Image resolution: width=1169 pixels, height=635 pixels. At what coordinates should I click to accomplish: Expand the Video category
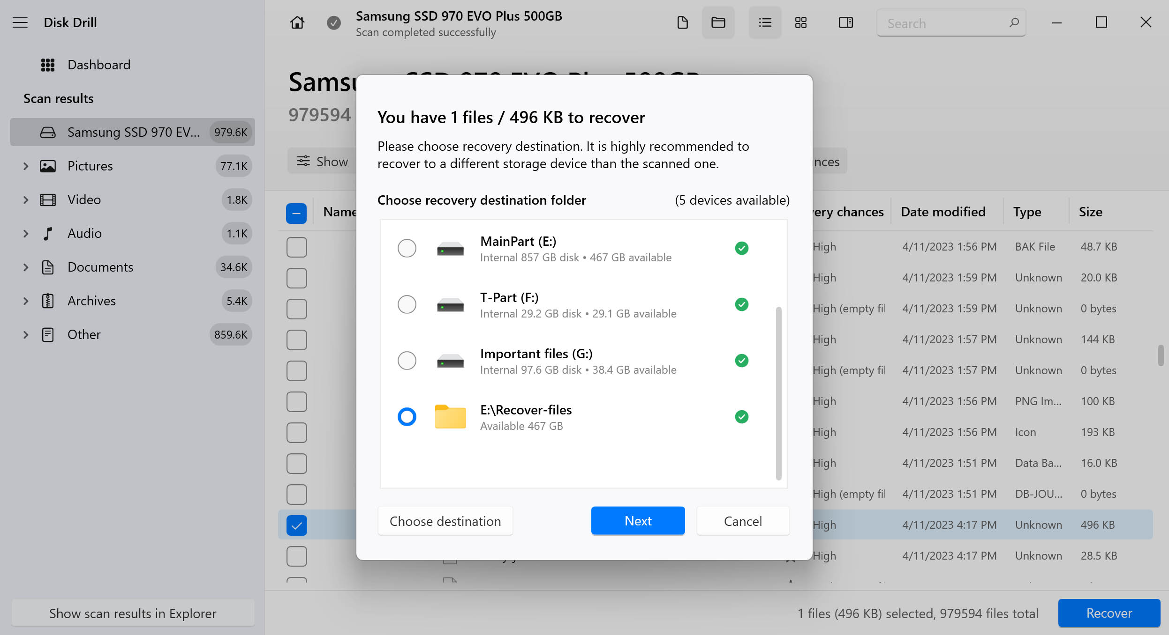pos(26,200)
